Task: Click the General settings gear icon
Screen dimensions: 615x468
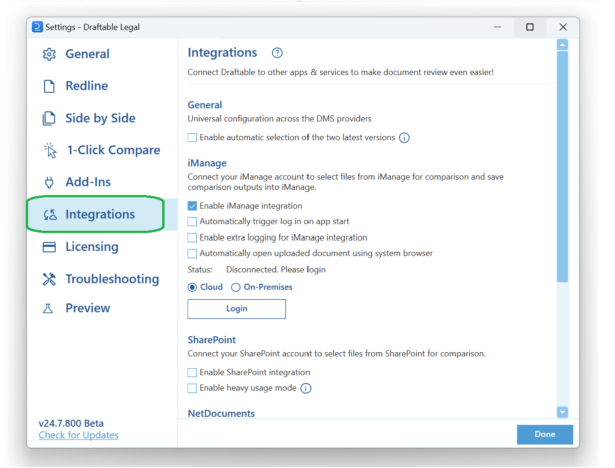Action: click(x=49, y=54)
